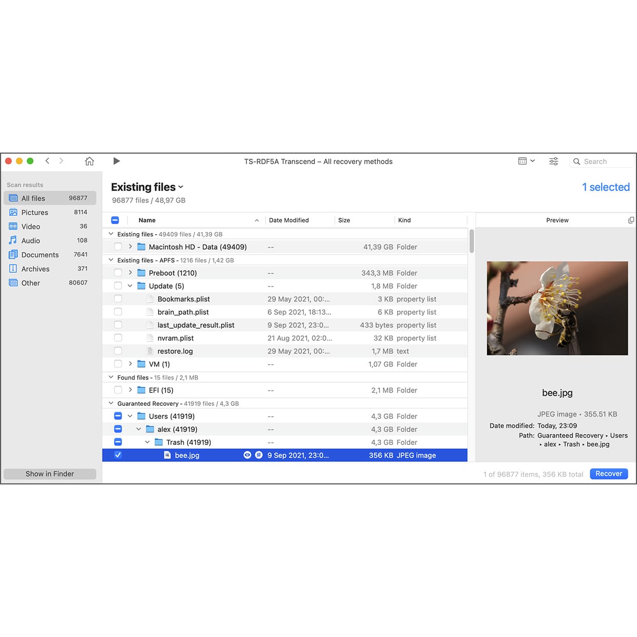
Task: Open the filter settings sliders icon
Action: pyautogui.click(x=554, y=161)
